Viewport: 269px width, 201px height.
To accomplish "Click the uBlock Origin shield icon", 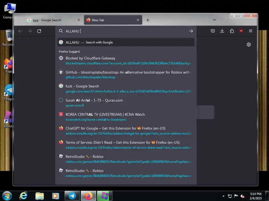I will click(x=241, y=31).
